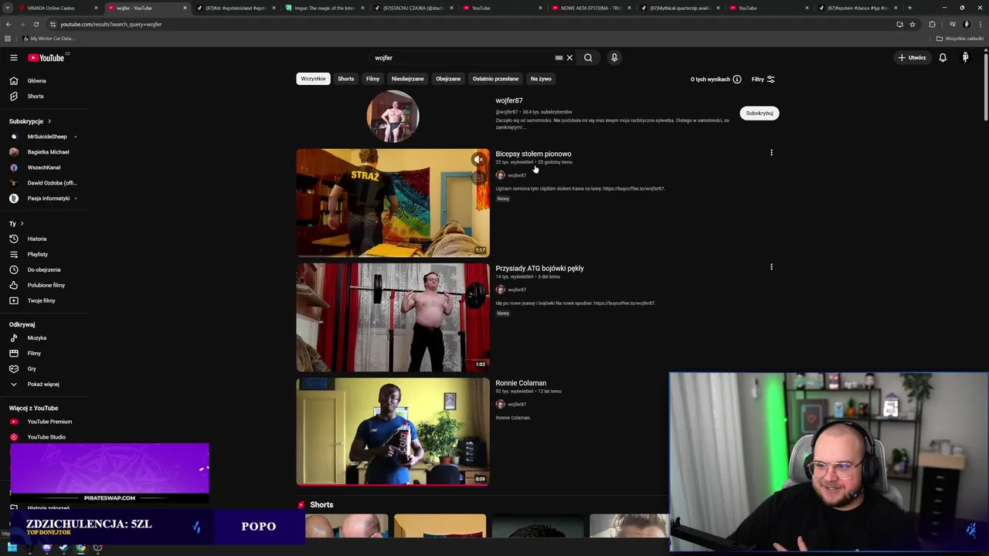Open Historia in the sidebar

[x=37, y=239]
